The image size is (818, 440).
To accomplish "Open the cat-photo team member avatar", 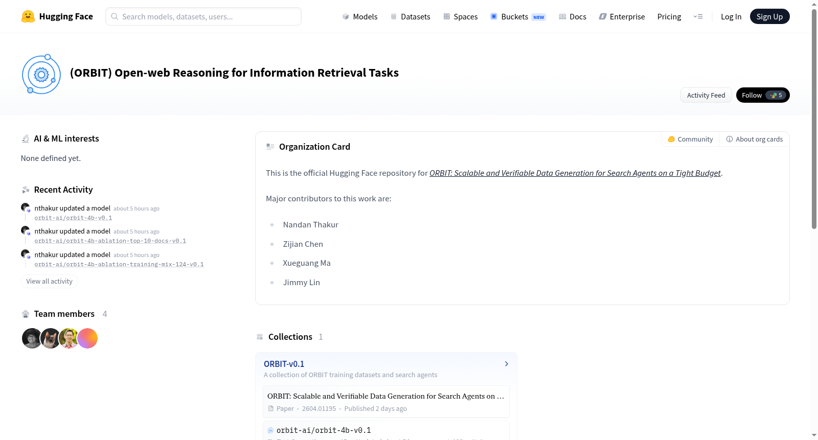I will pos(50,338).
